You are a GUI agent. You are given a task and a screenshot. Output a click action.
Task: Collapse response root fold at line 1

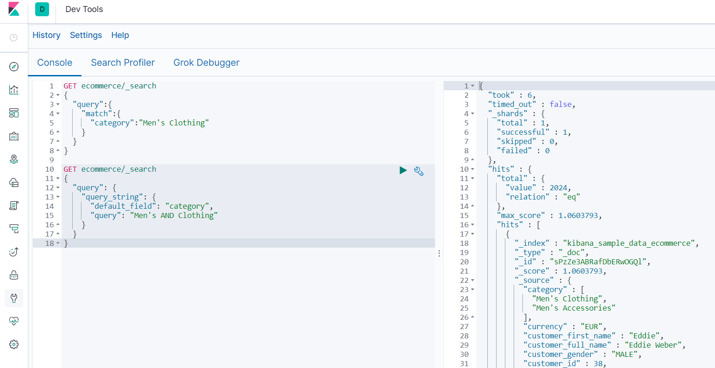pos(473,86)
